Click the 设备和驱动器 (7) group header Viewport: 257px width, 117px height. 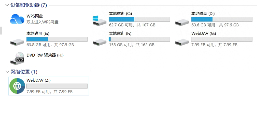(29, 5)
